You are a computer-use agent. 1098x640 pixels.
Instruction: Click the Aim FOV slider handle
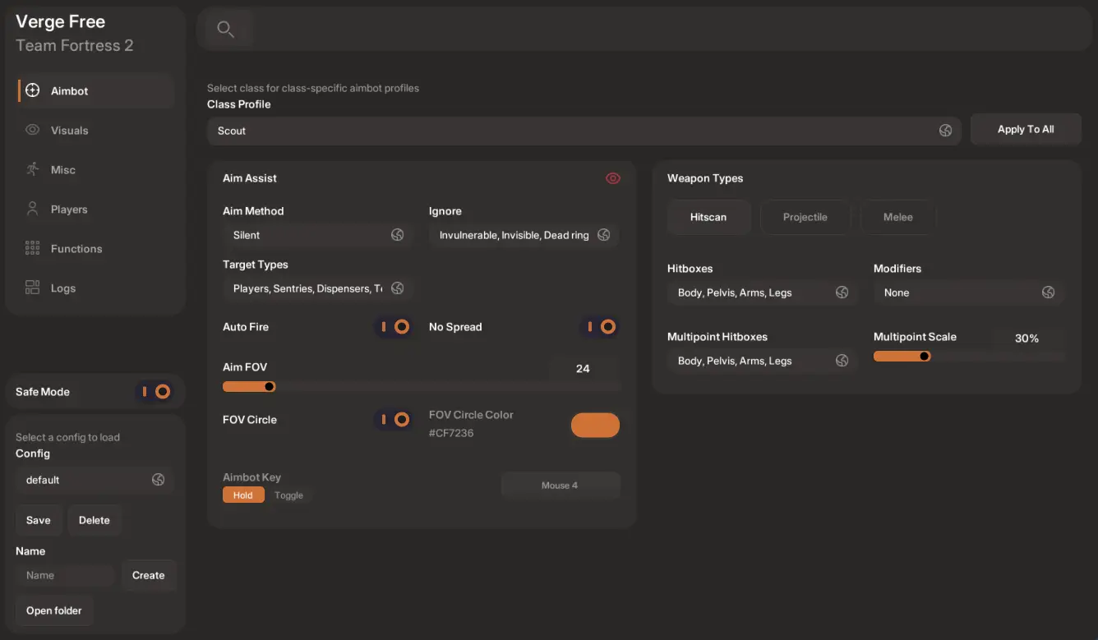tap(269, 386)
